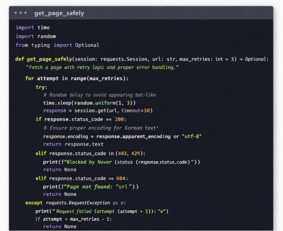Click the 'Ensure proper encoding' comment
This screenshot has height=231, width=283.
[x=101, y=128]
